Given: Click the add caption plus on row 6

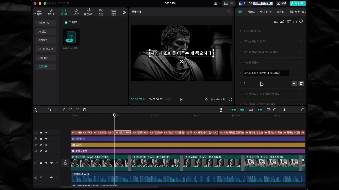Looking at the screenshot, I should [294, 84].
